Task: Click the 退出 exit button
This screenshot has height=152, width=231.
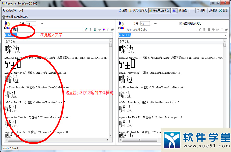Action: [224, 11]
